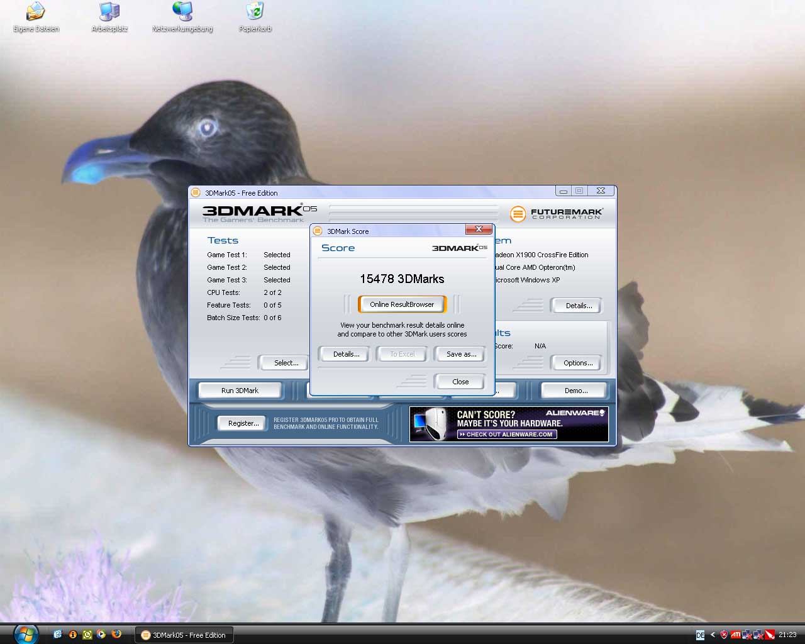
Task: Open the Options... button
Action: click(578, 363)
